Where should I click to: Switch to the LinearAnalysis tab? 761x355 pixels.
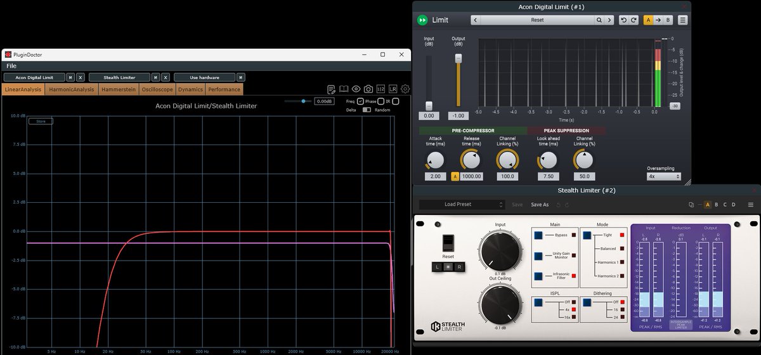coord(23,89)
